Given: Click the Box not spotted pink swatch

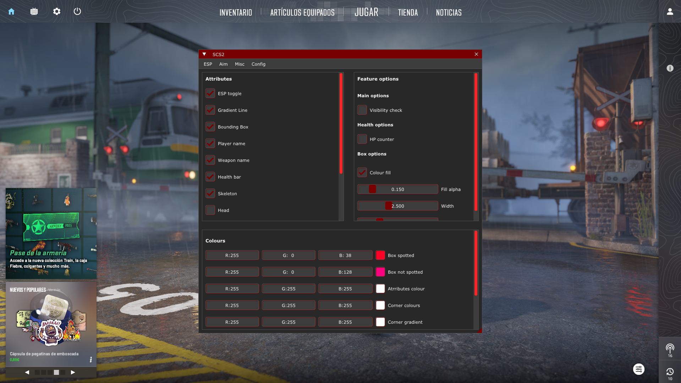Looking at the screenshot, I should [x=380, y=272].
